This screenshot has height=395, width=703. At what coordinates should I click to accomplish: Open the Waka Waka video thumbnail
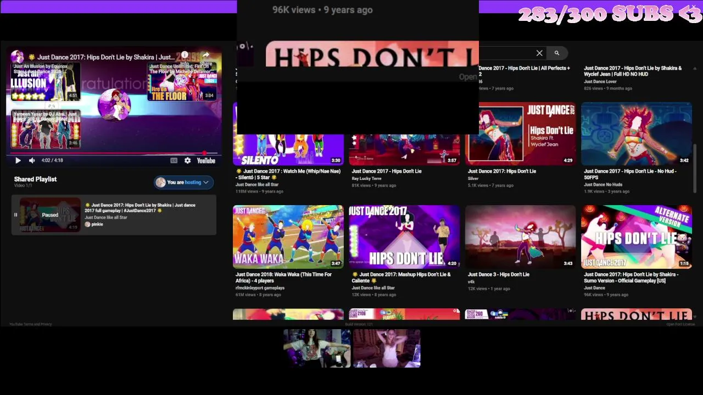pyautogui.click(x=288, y=237)
